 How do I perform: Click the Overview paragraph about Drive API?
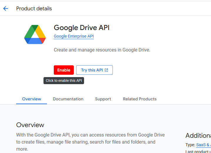[x=88, y=142]
